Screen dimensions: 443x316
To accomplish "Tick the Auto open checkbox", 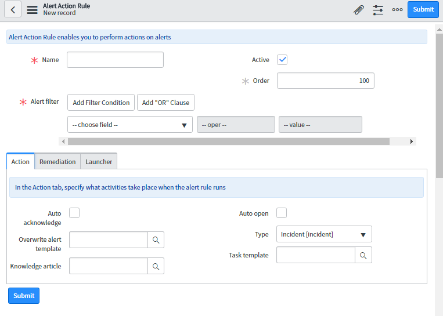I will (282, 213).
